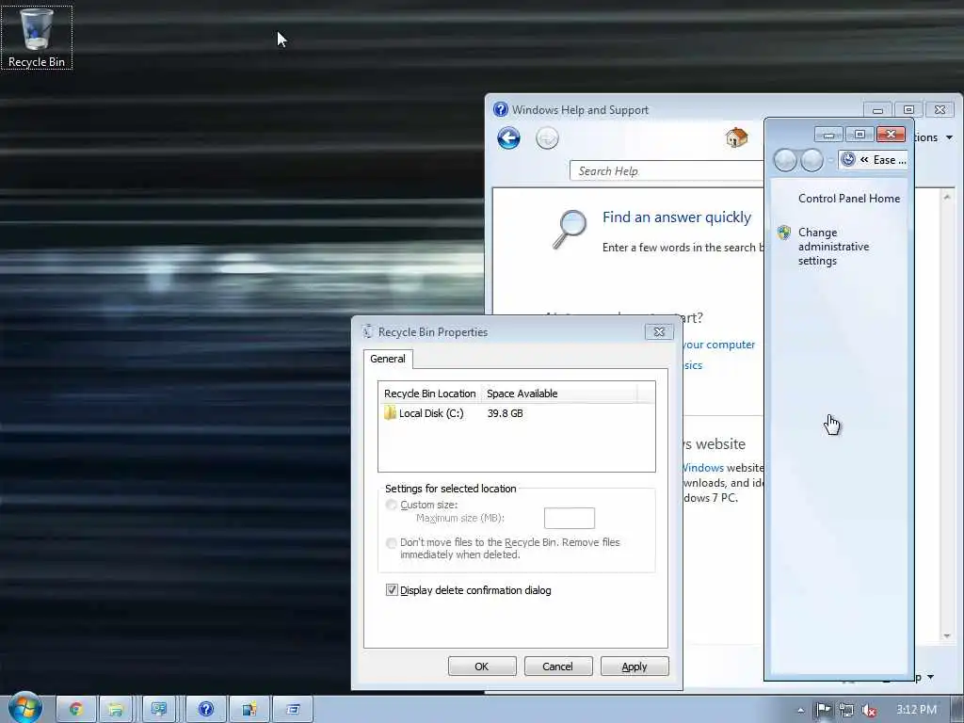Select the Recycle Bin desktop icon
This screenshot has width=964, height=723.
[37, 38]
